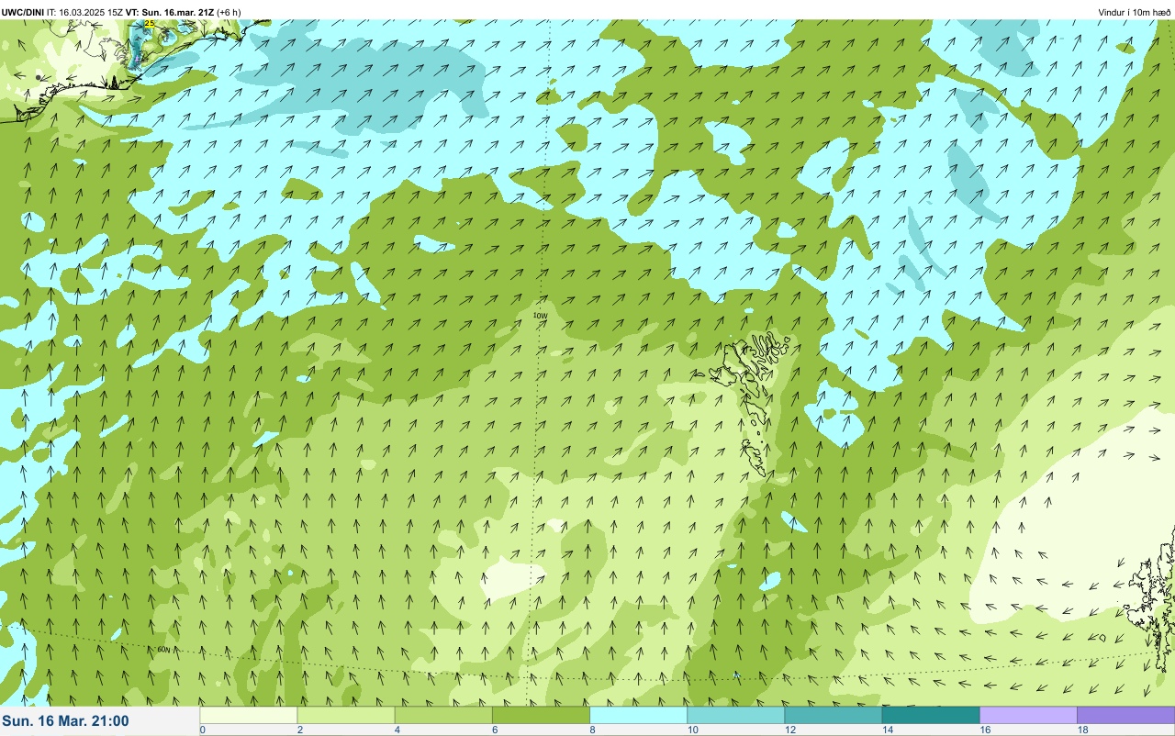This screenshot has width=1175, height=736.
Task: Click the legend scale value '2'
Action: tap(299, 730)
